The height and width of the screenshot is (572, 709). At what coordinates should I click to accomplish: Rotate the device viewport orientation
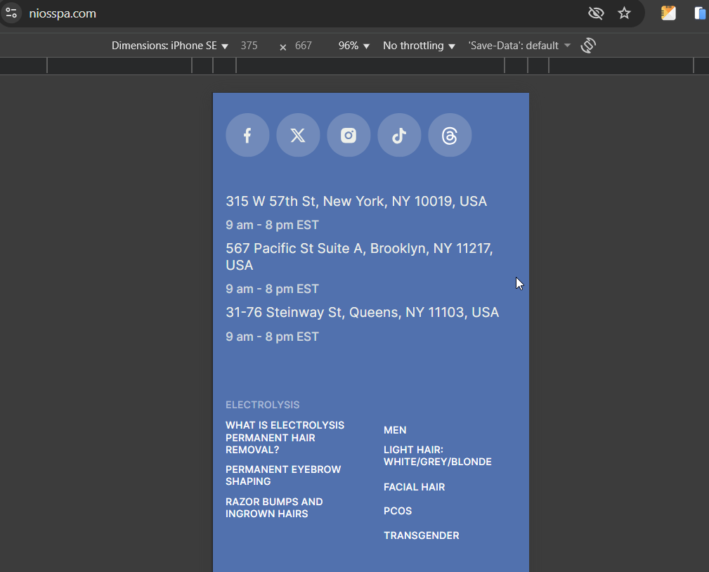[x=588, y=46]
